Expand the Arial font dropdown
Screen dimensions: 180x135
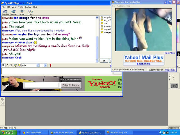pos(38,65)
